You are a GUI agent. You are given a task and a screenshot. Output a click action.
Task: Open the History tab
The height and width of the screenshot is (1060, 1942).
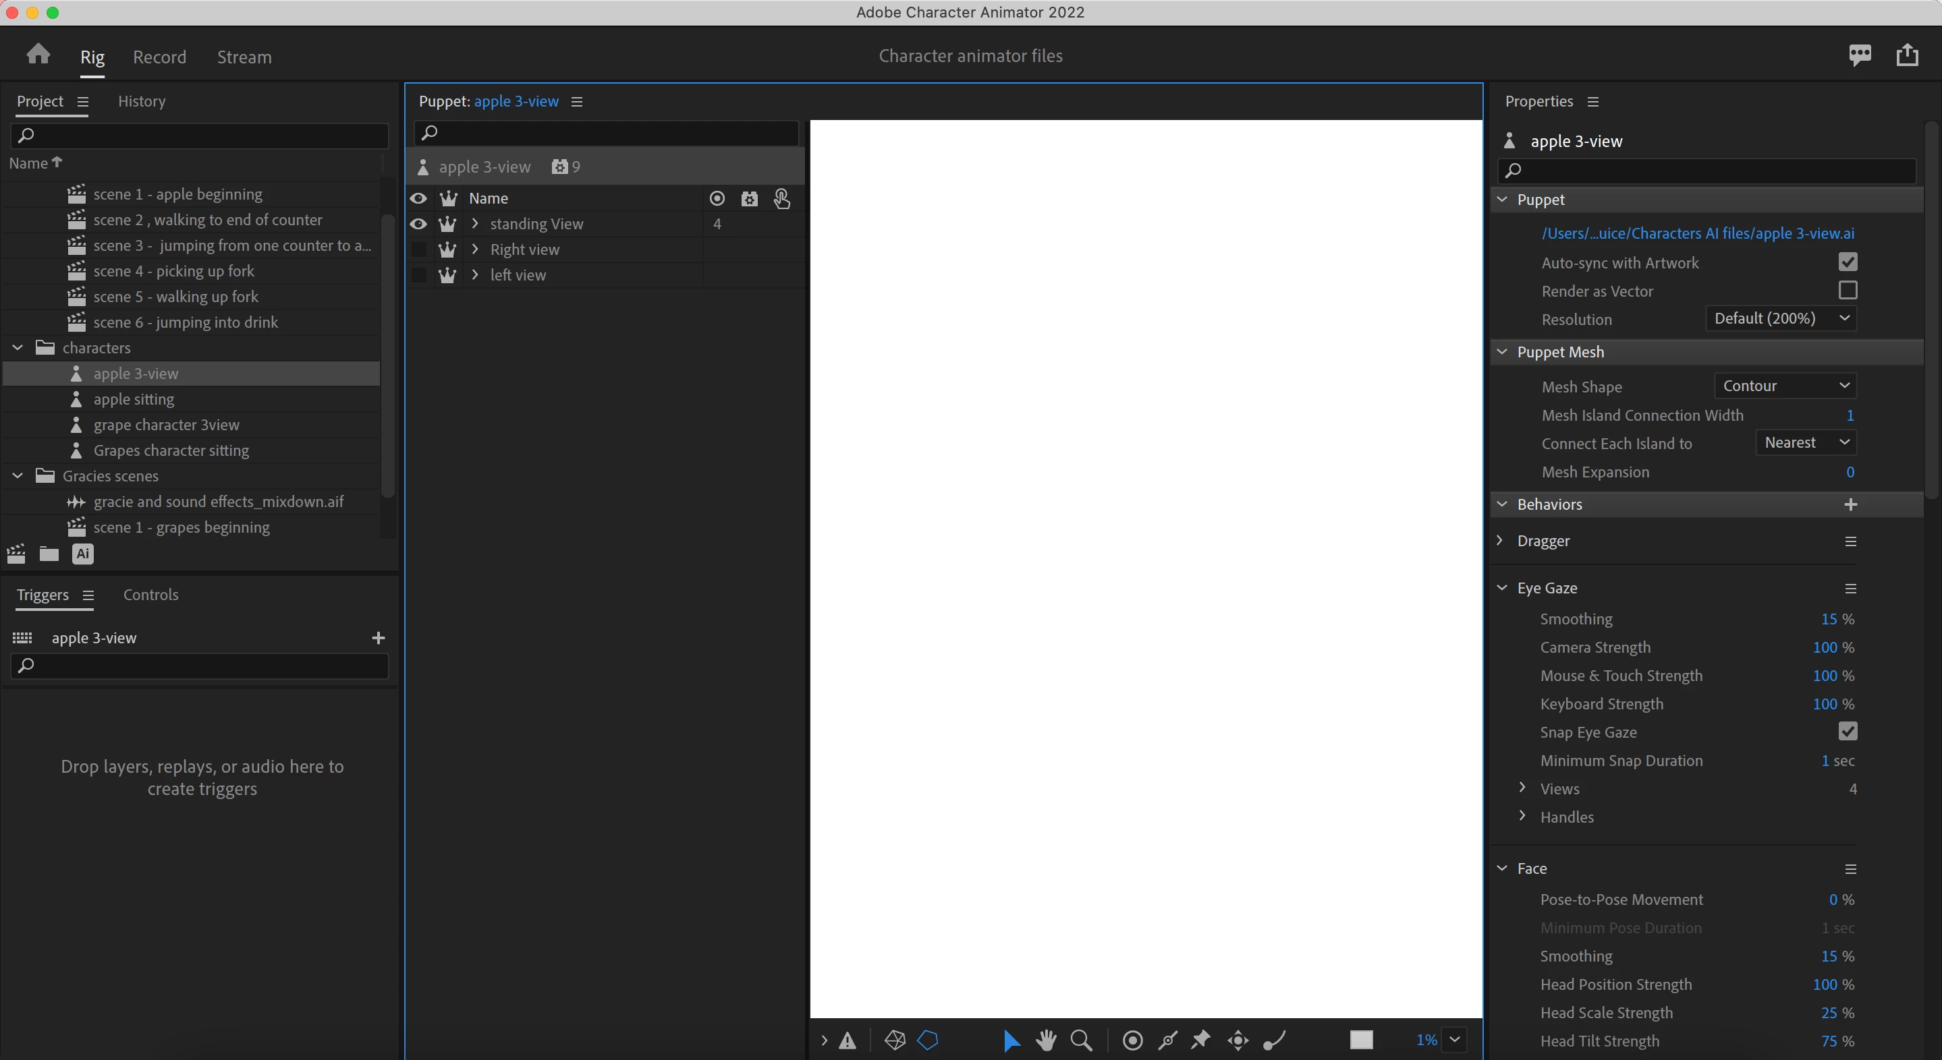click(142, 101)
